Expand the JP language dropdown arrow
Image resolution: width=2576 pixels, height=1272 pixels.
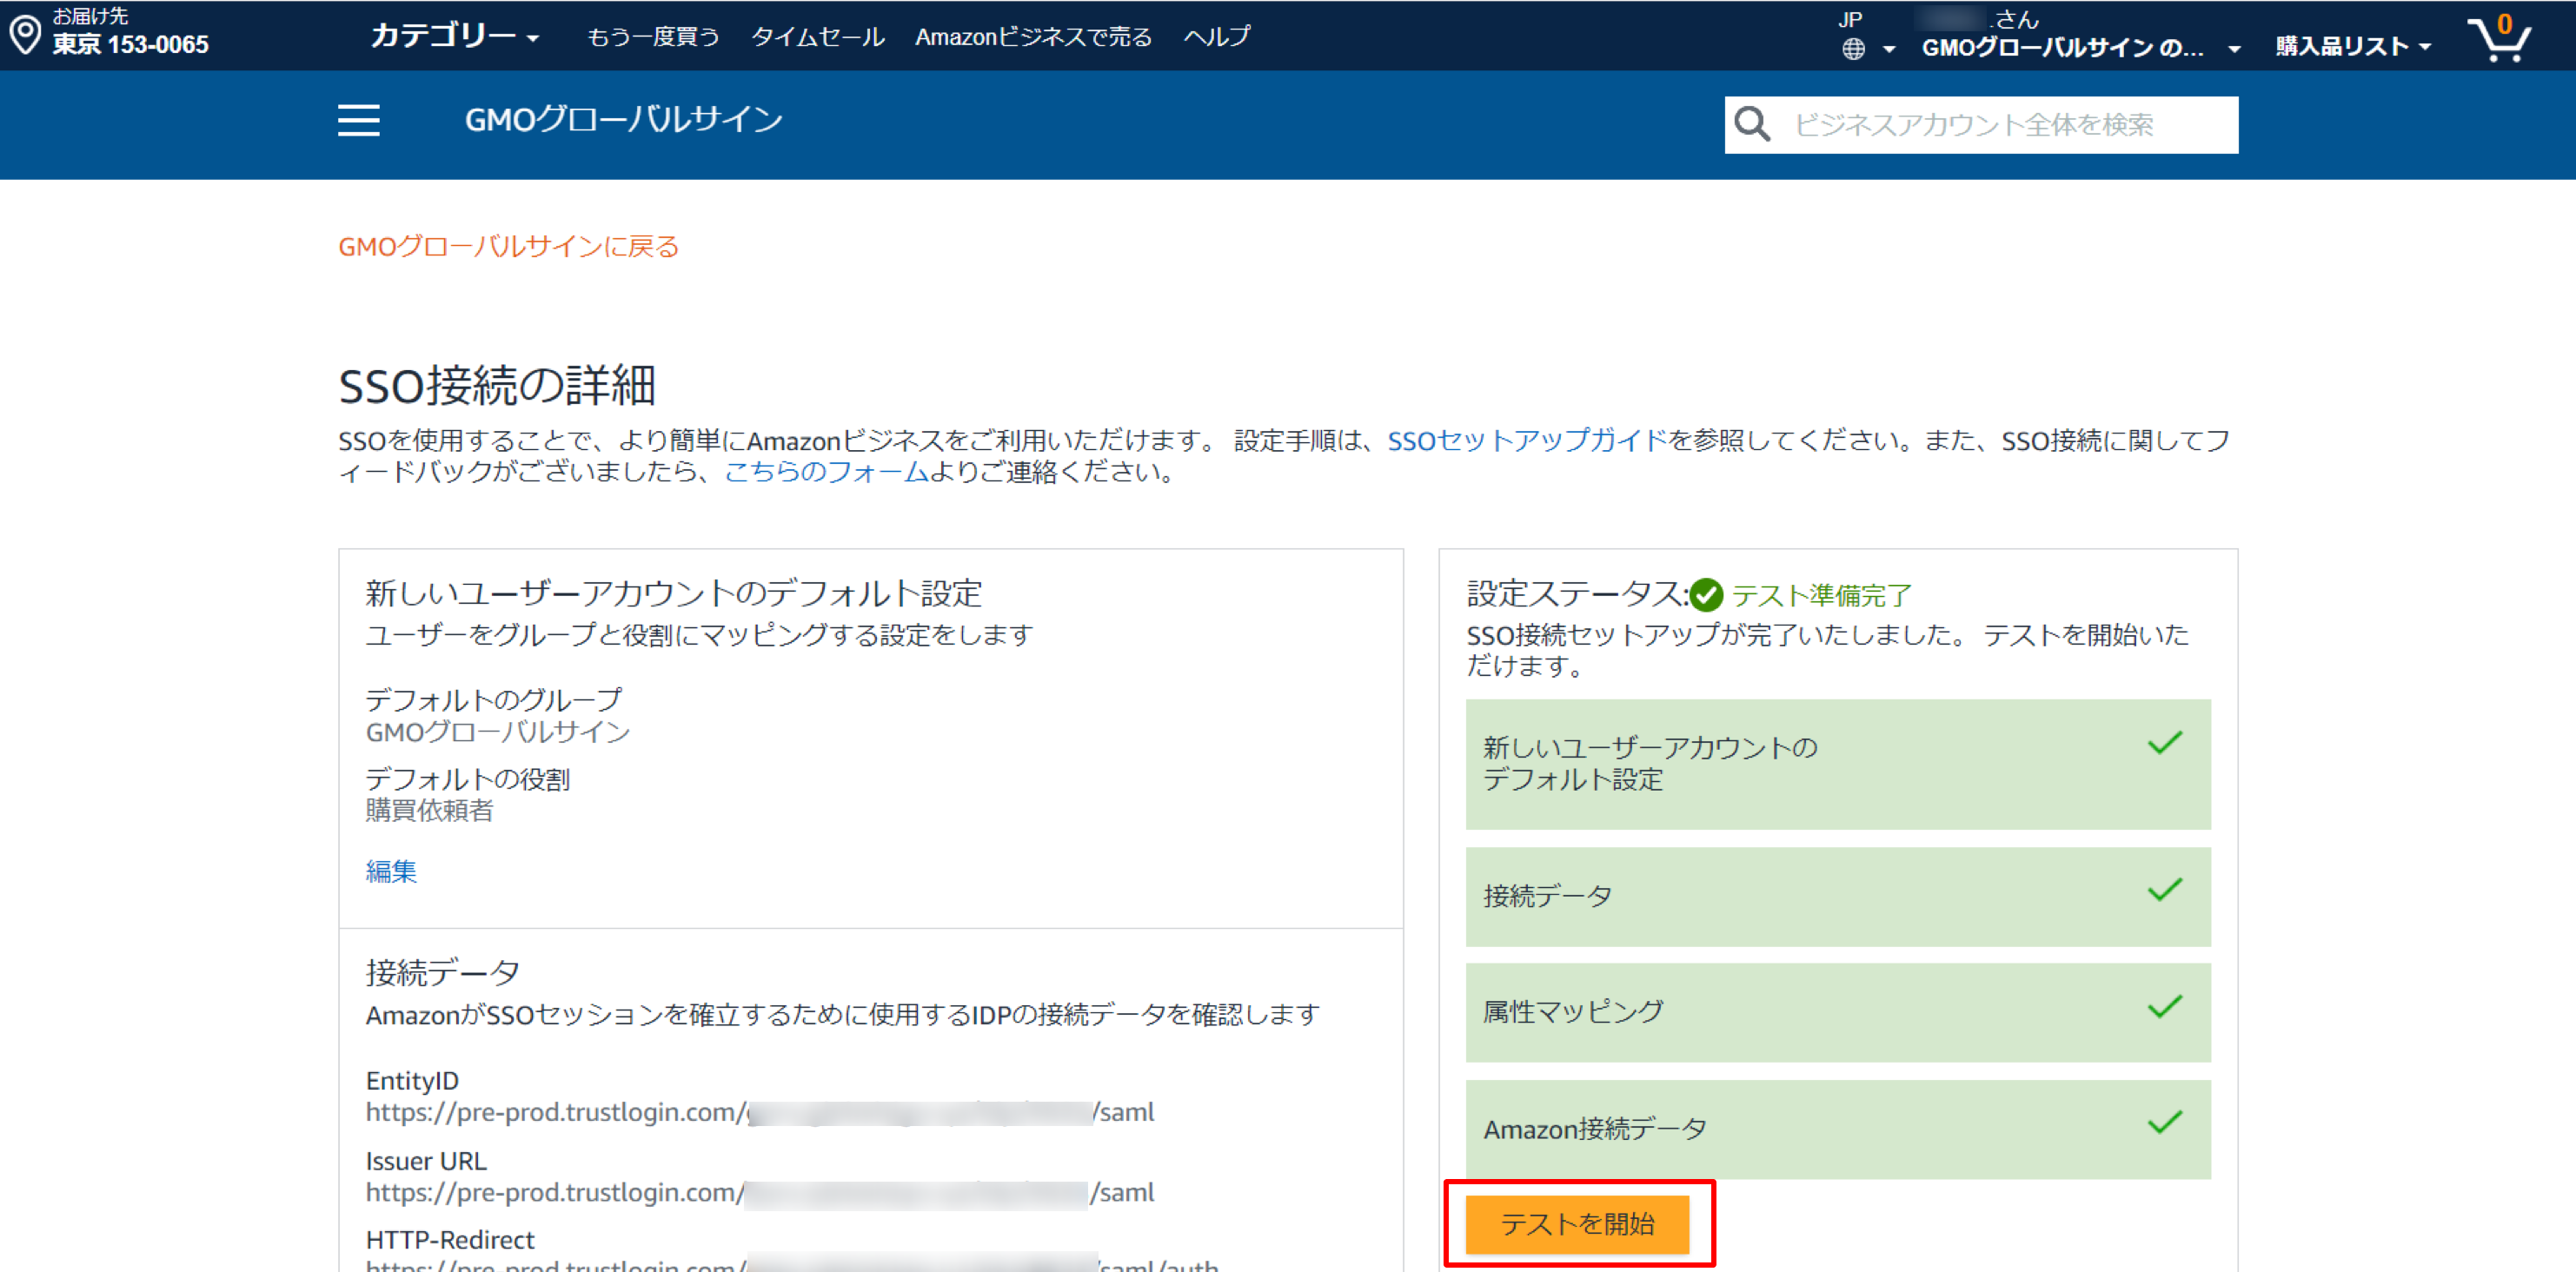pos(1888,48)
